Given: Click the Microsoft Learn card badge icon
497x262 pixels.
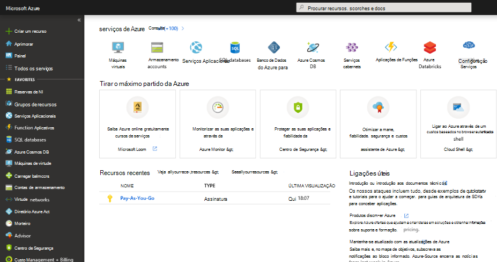Looking at the screenshot, I should pyautogui.click(x=138, y=107).
